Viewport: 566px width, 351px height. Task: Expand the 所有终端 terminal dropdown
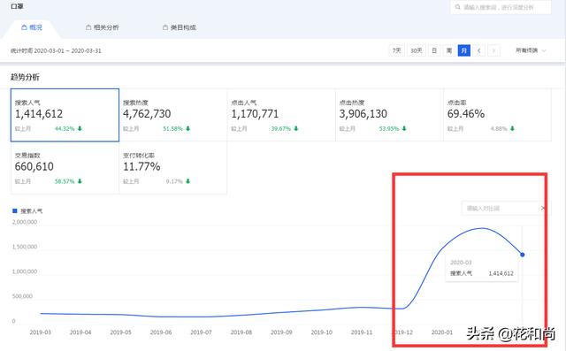click(531, 50)
